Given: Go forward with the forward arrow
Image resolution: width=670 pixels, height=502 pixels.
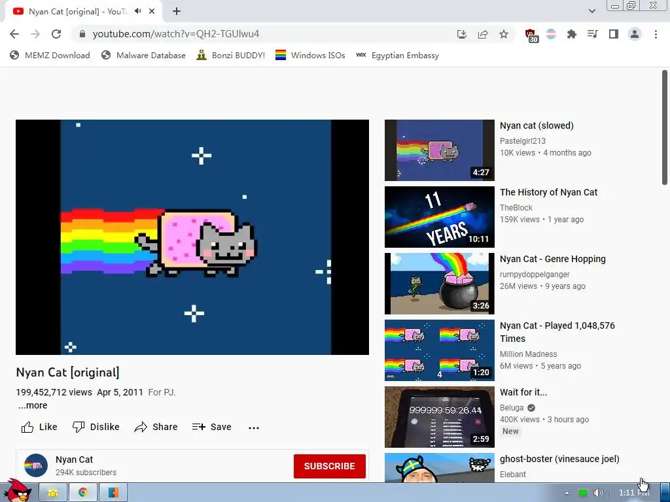Looking at the screenshot, I should pos(35,34).
